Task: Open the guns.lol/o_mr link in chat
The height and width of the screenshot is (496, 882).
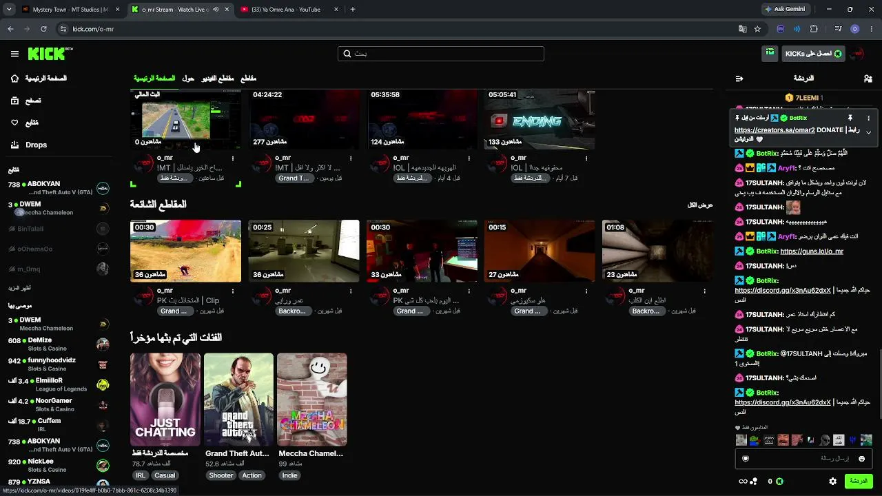Action: click(812, 251)
